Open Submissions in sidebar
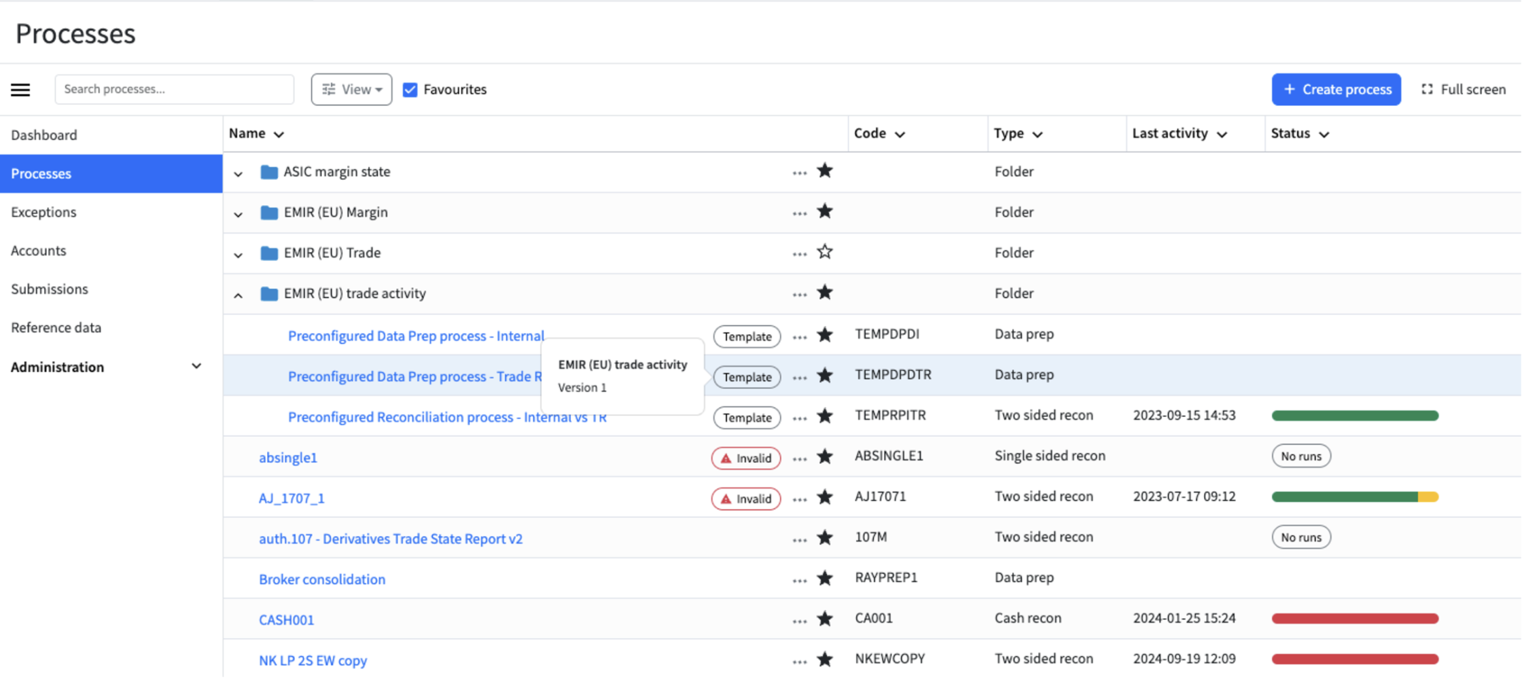 pyautogui.click(x=111, y=289)
